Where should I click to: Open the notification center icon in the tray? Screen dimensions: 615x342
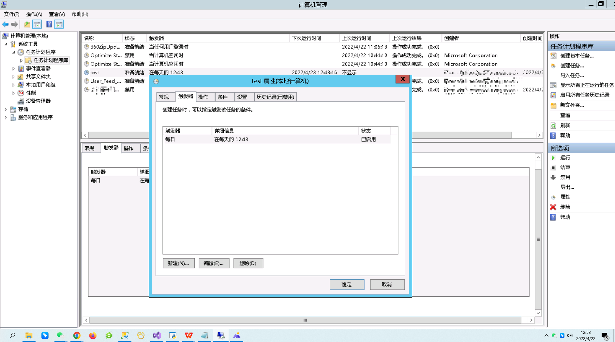[605, 335]
